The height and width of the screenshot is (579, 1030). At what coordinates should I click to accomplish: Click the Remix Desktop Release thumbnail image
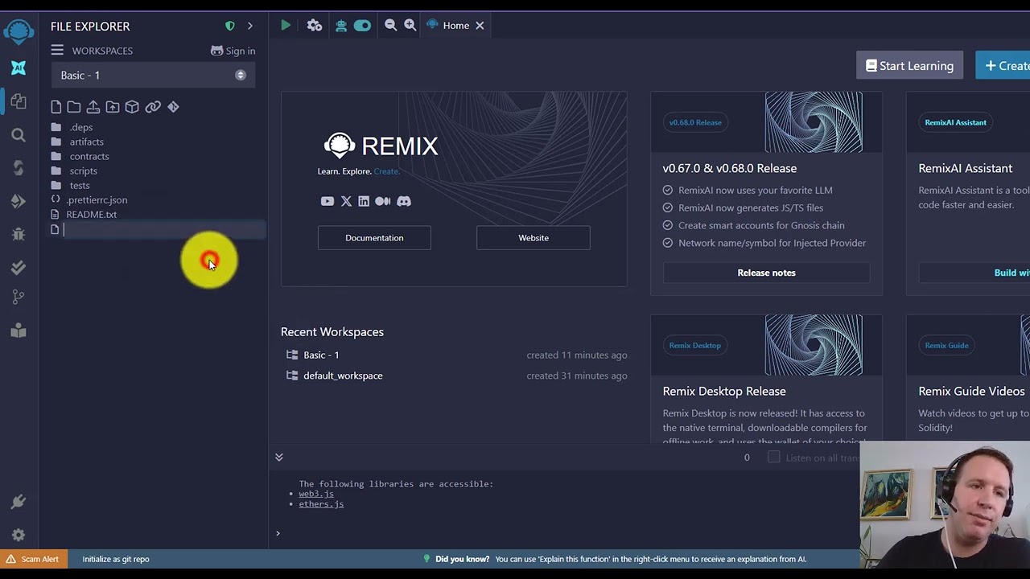[x=814, y=346]
